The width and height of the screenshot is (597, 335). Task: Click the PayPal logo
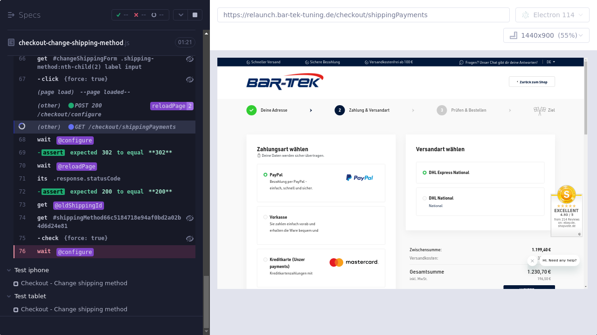pyautogui.click(x=359, y=177)
